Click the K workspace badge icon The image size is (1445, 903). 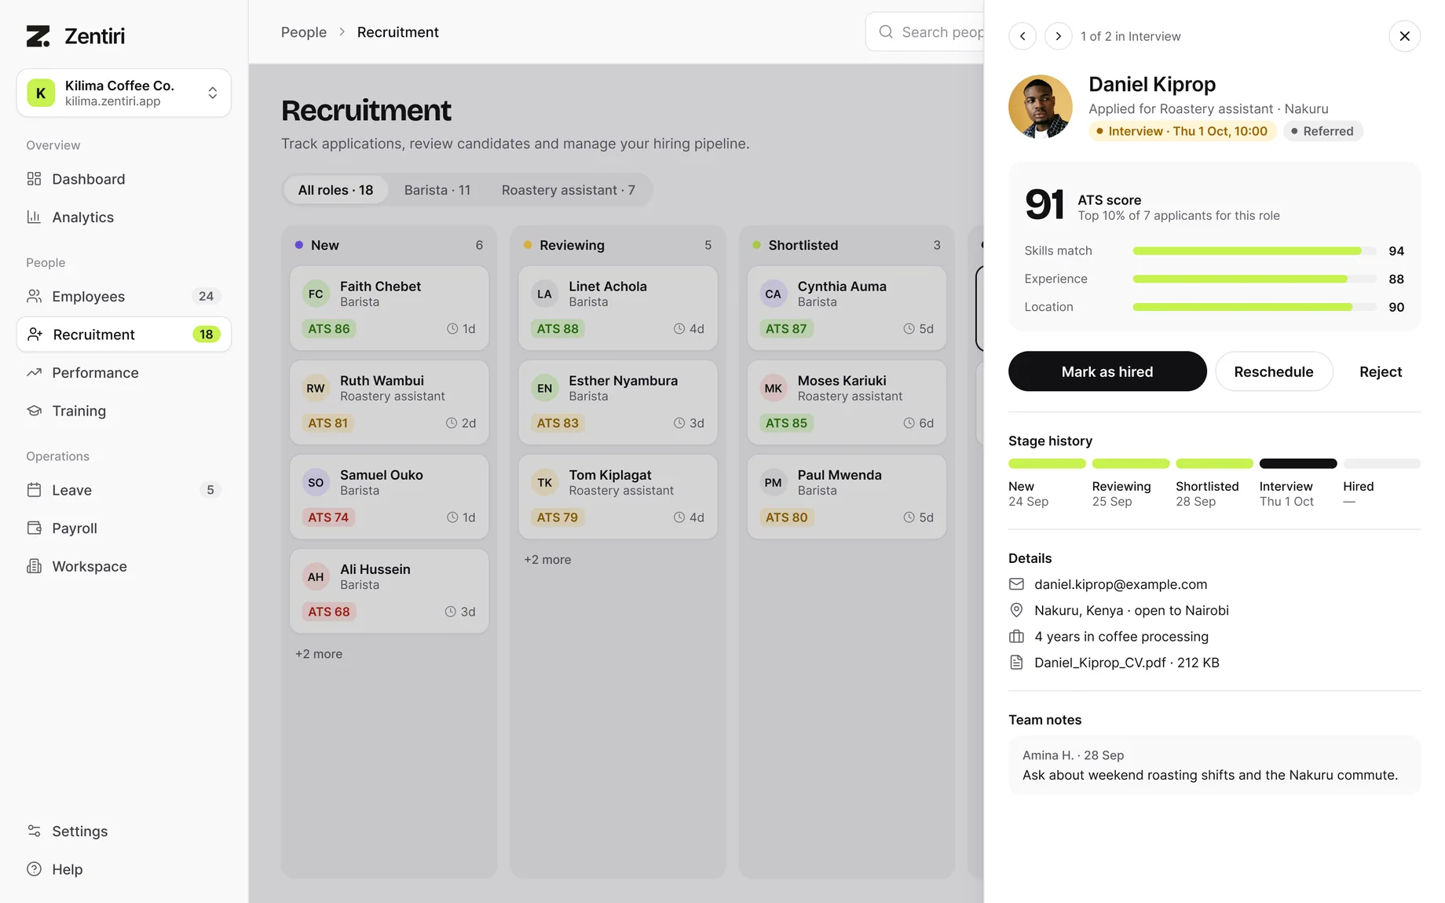pyautogui.click(x=41, y=93)
